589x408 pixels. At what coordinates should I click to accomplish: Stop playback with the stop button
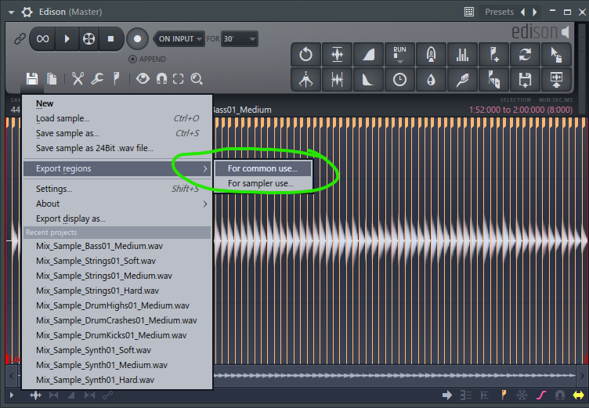[x=110, y=38]
